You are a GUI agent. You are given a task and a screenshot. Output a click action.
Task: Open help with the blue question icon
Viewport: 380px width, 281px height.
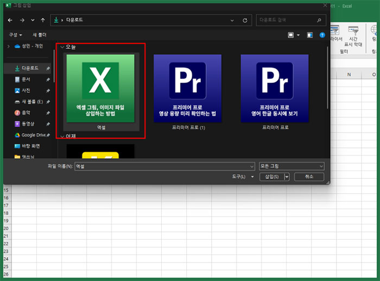pyautogui.click(x=322, y=35)
